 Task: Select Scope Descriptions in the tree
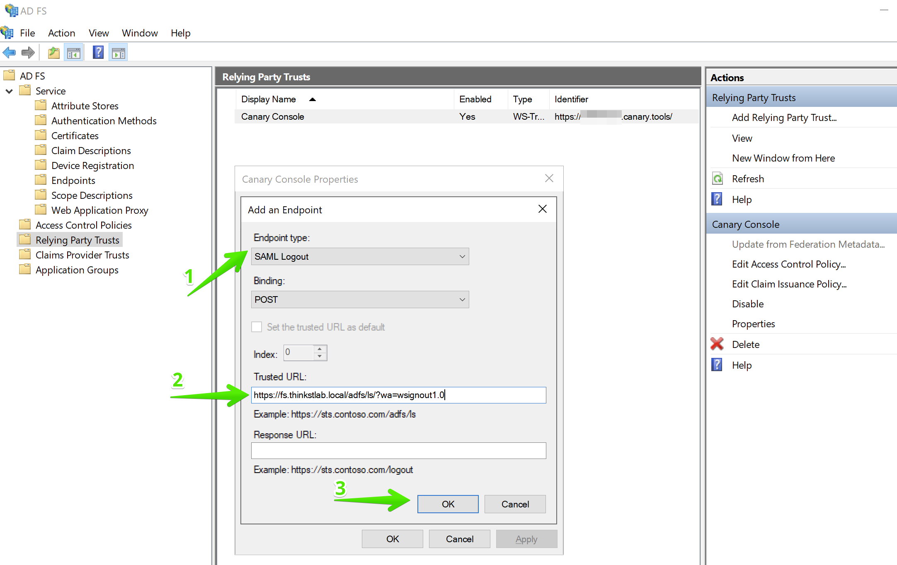(92, 195)
